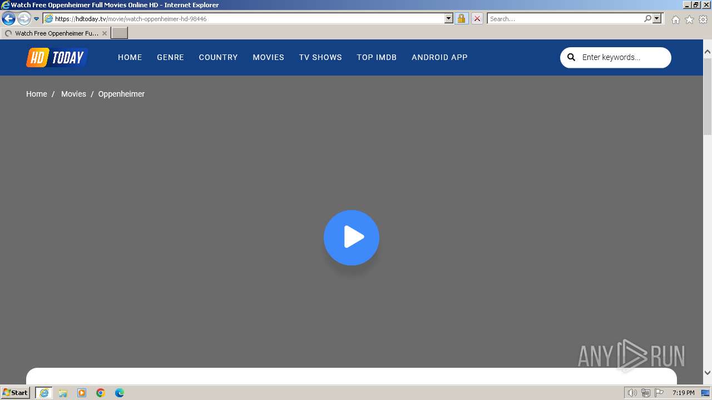This screenshot has height=400, width=712.
Task: Close the Oppenheimer browser tab
Action: (x=105, y=33)
